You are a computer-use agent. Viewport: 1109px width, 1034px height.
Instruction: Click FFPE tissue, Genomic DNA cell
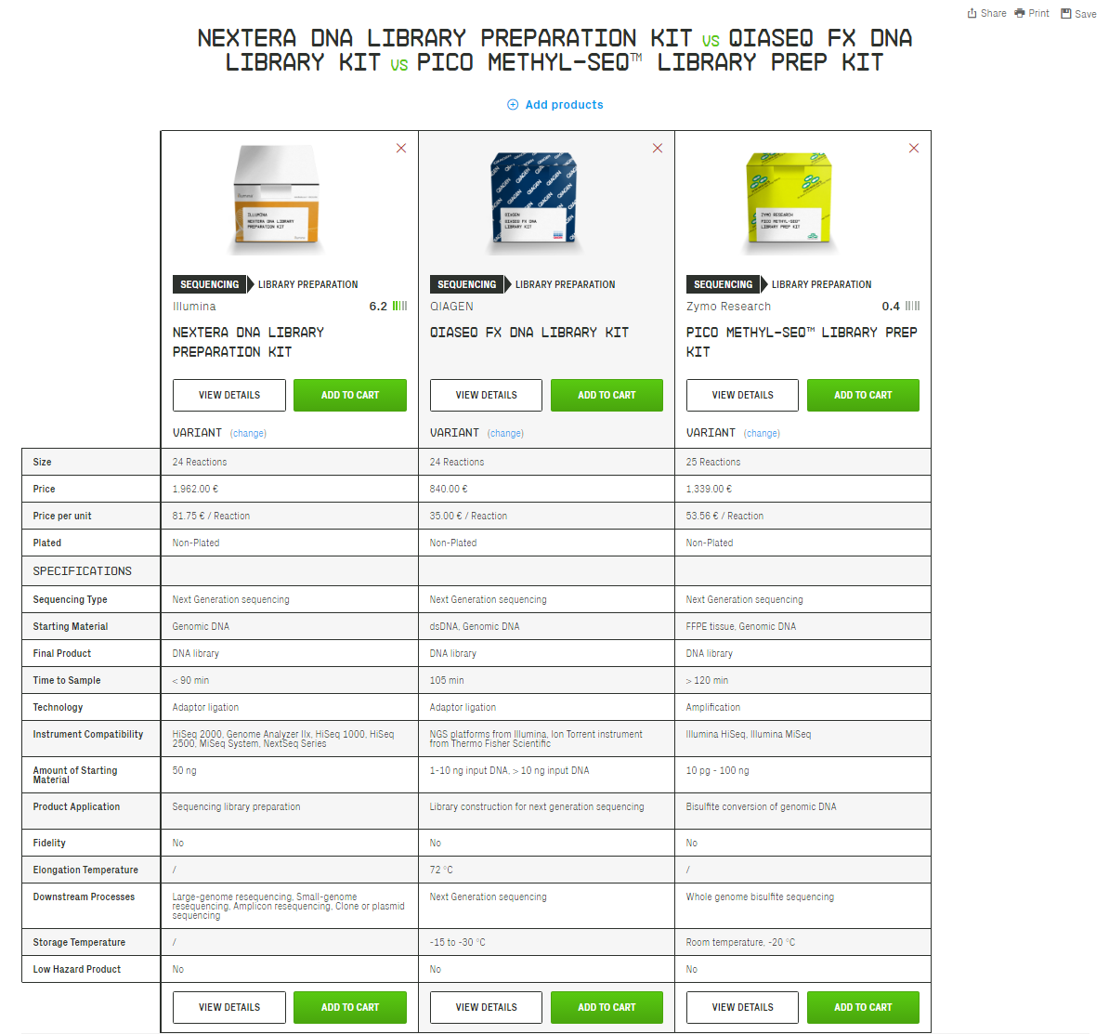click(x=802, y=626)
